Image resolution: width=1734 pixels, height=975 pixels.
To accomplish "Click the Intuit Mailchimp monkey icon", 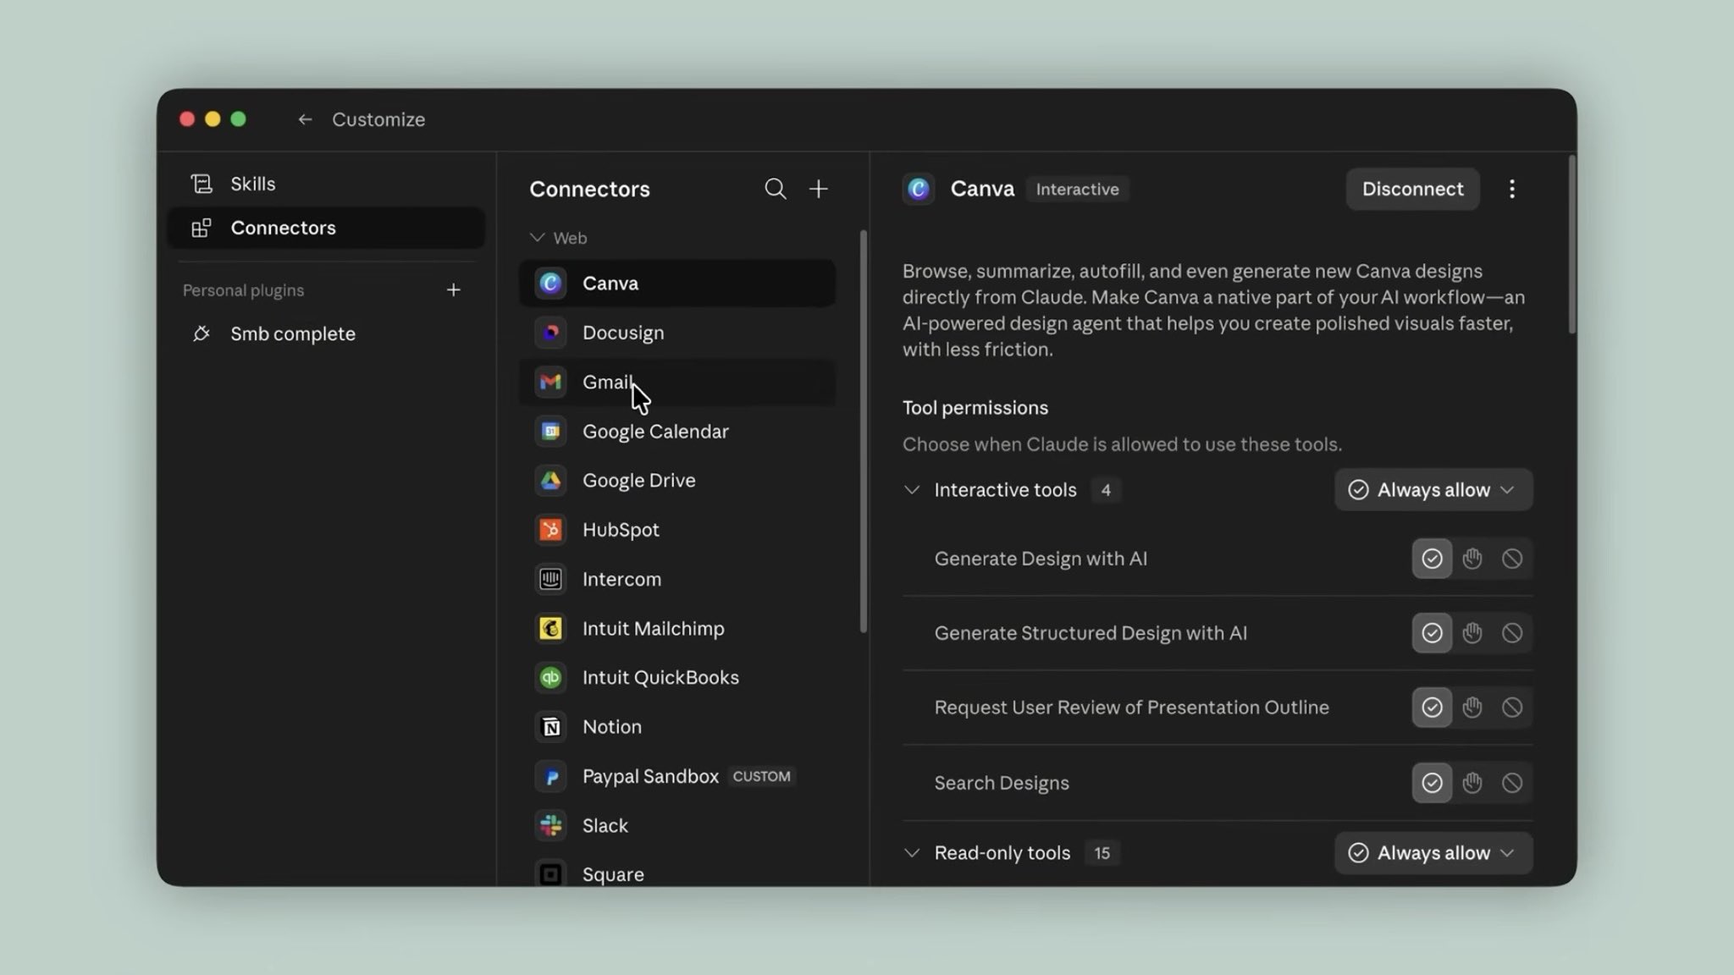I will (550, 628).
